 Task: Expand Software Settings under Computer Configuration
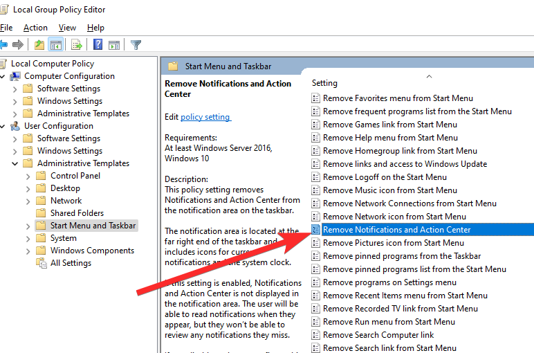[15, 89]
